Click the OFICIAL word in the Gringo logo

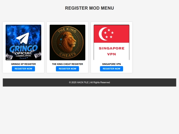click(24, 53)
